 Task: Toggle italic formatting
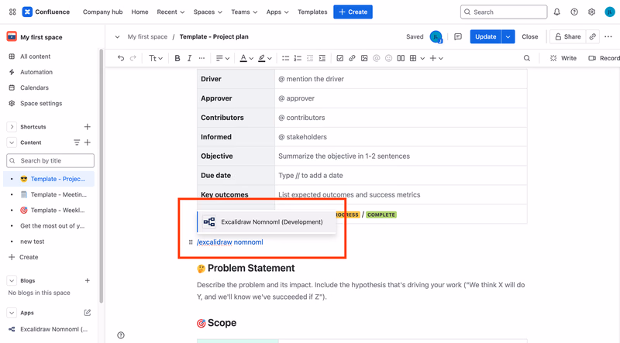[189, 58]
